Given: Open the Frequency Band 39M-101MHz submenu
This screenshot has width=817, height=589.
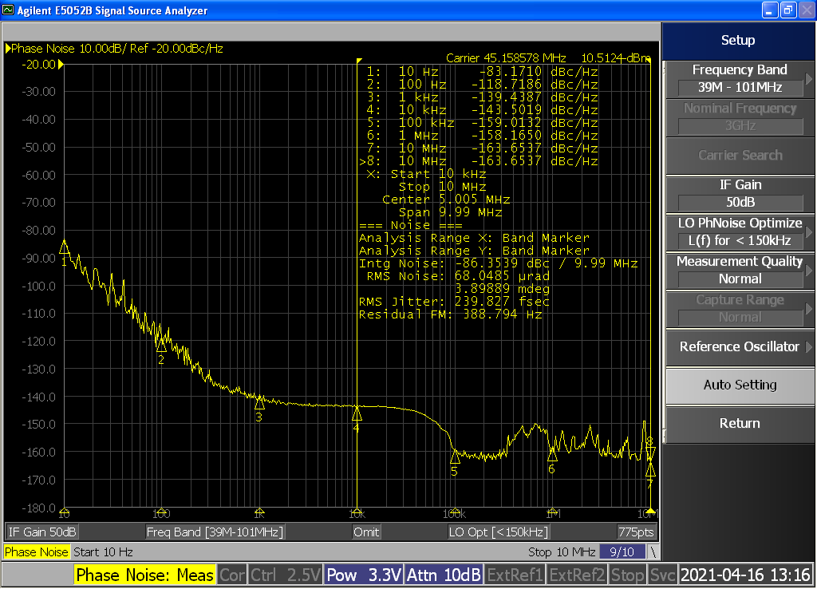Looking at the screenshot, I should (740, 79).
